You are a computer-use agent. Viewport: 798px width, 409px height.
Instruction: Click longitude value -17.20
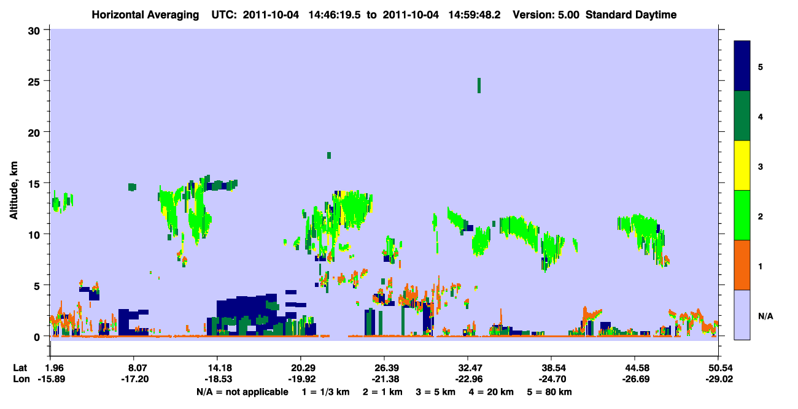click(x=136, y=380)
